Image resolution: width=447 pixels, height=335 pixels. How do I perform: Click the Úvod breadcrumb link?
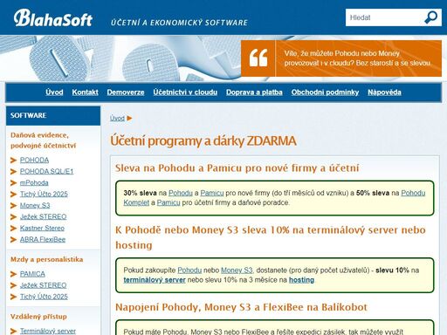117,119
